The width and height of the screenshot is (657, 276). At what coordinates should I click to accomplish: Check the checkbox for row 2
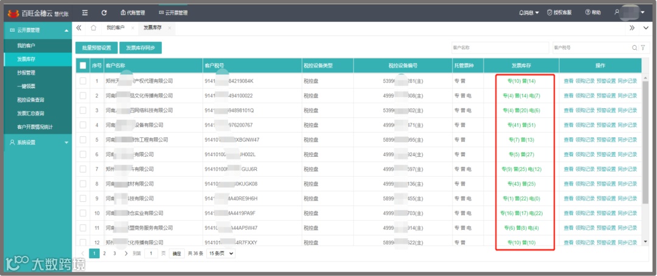pyautogui.click(x=83, y=95)
